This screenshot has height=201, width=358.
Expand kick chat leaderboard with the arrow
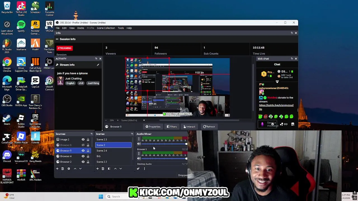[277, 82]
